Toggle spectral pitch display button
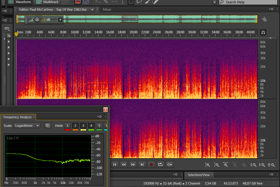This screenshot has width=280, height=187. tap(86, 2)
